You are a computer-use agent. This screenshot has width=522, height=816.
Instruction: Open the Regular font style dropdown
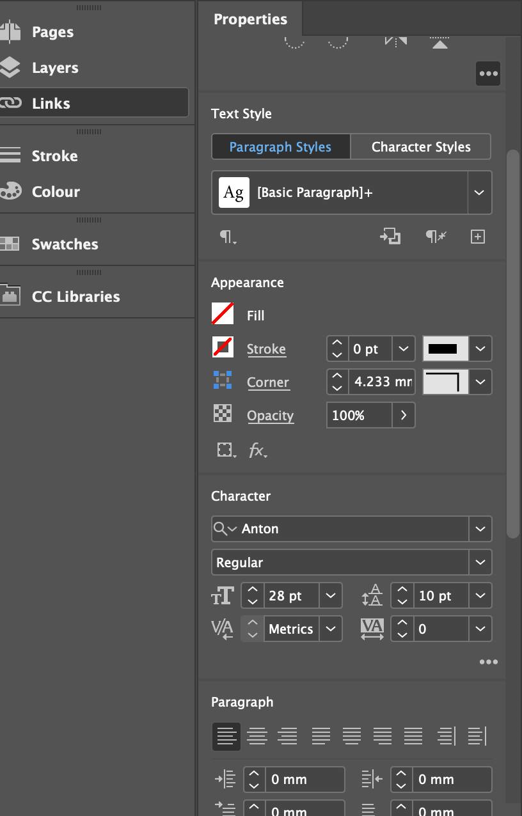pos(480,562)
